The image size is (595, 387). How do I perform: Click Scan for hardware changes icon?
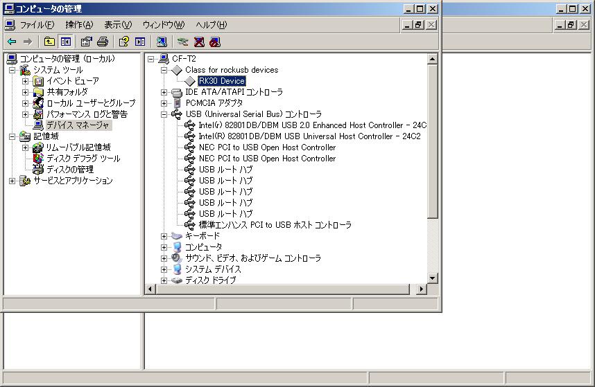pyautogui.click(x=162, y=42)
